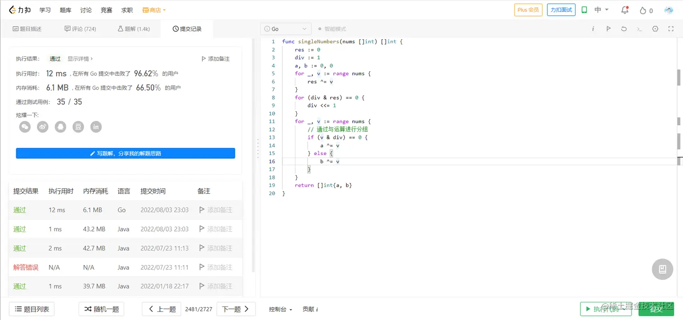Switch to 题目描述 tab
683x320 pixels.
click(27, 29)
